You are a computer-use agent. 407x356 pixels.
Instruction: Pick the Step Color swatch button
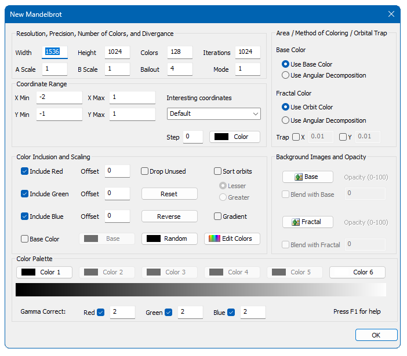click(x=235, y=137)
